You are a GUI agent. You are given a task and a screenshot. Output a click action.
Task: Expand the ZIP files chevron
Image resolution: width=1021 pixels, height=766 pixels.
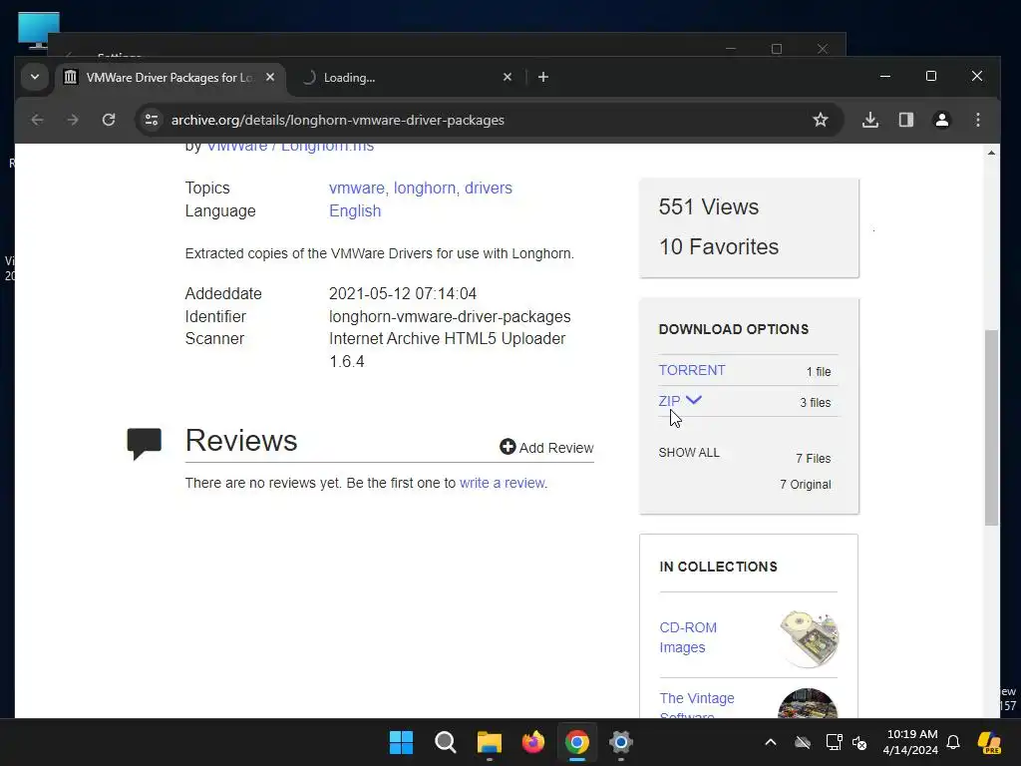694,400
